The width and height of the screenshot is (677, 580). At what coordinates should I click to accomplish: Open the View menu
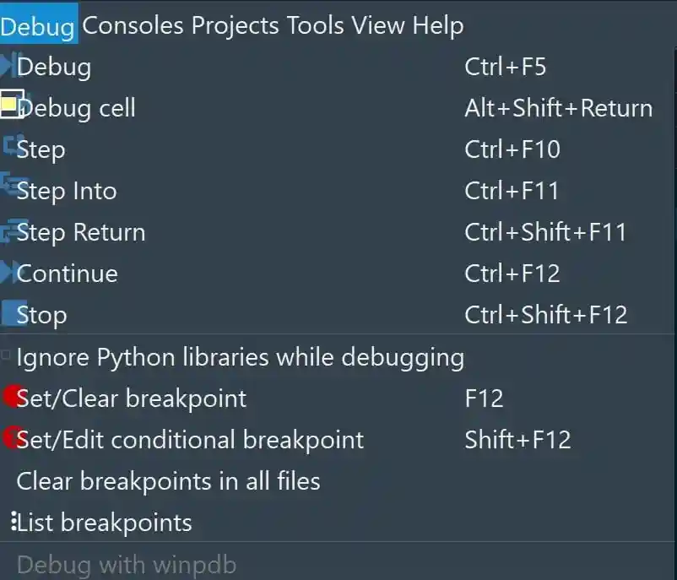click(378, 25)
